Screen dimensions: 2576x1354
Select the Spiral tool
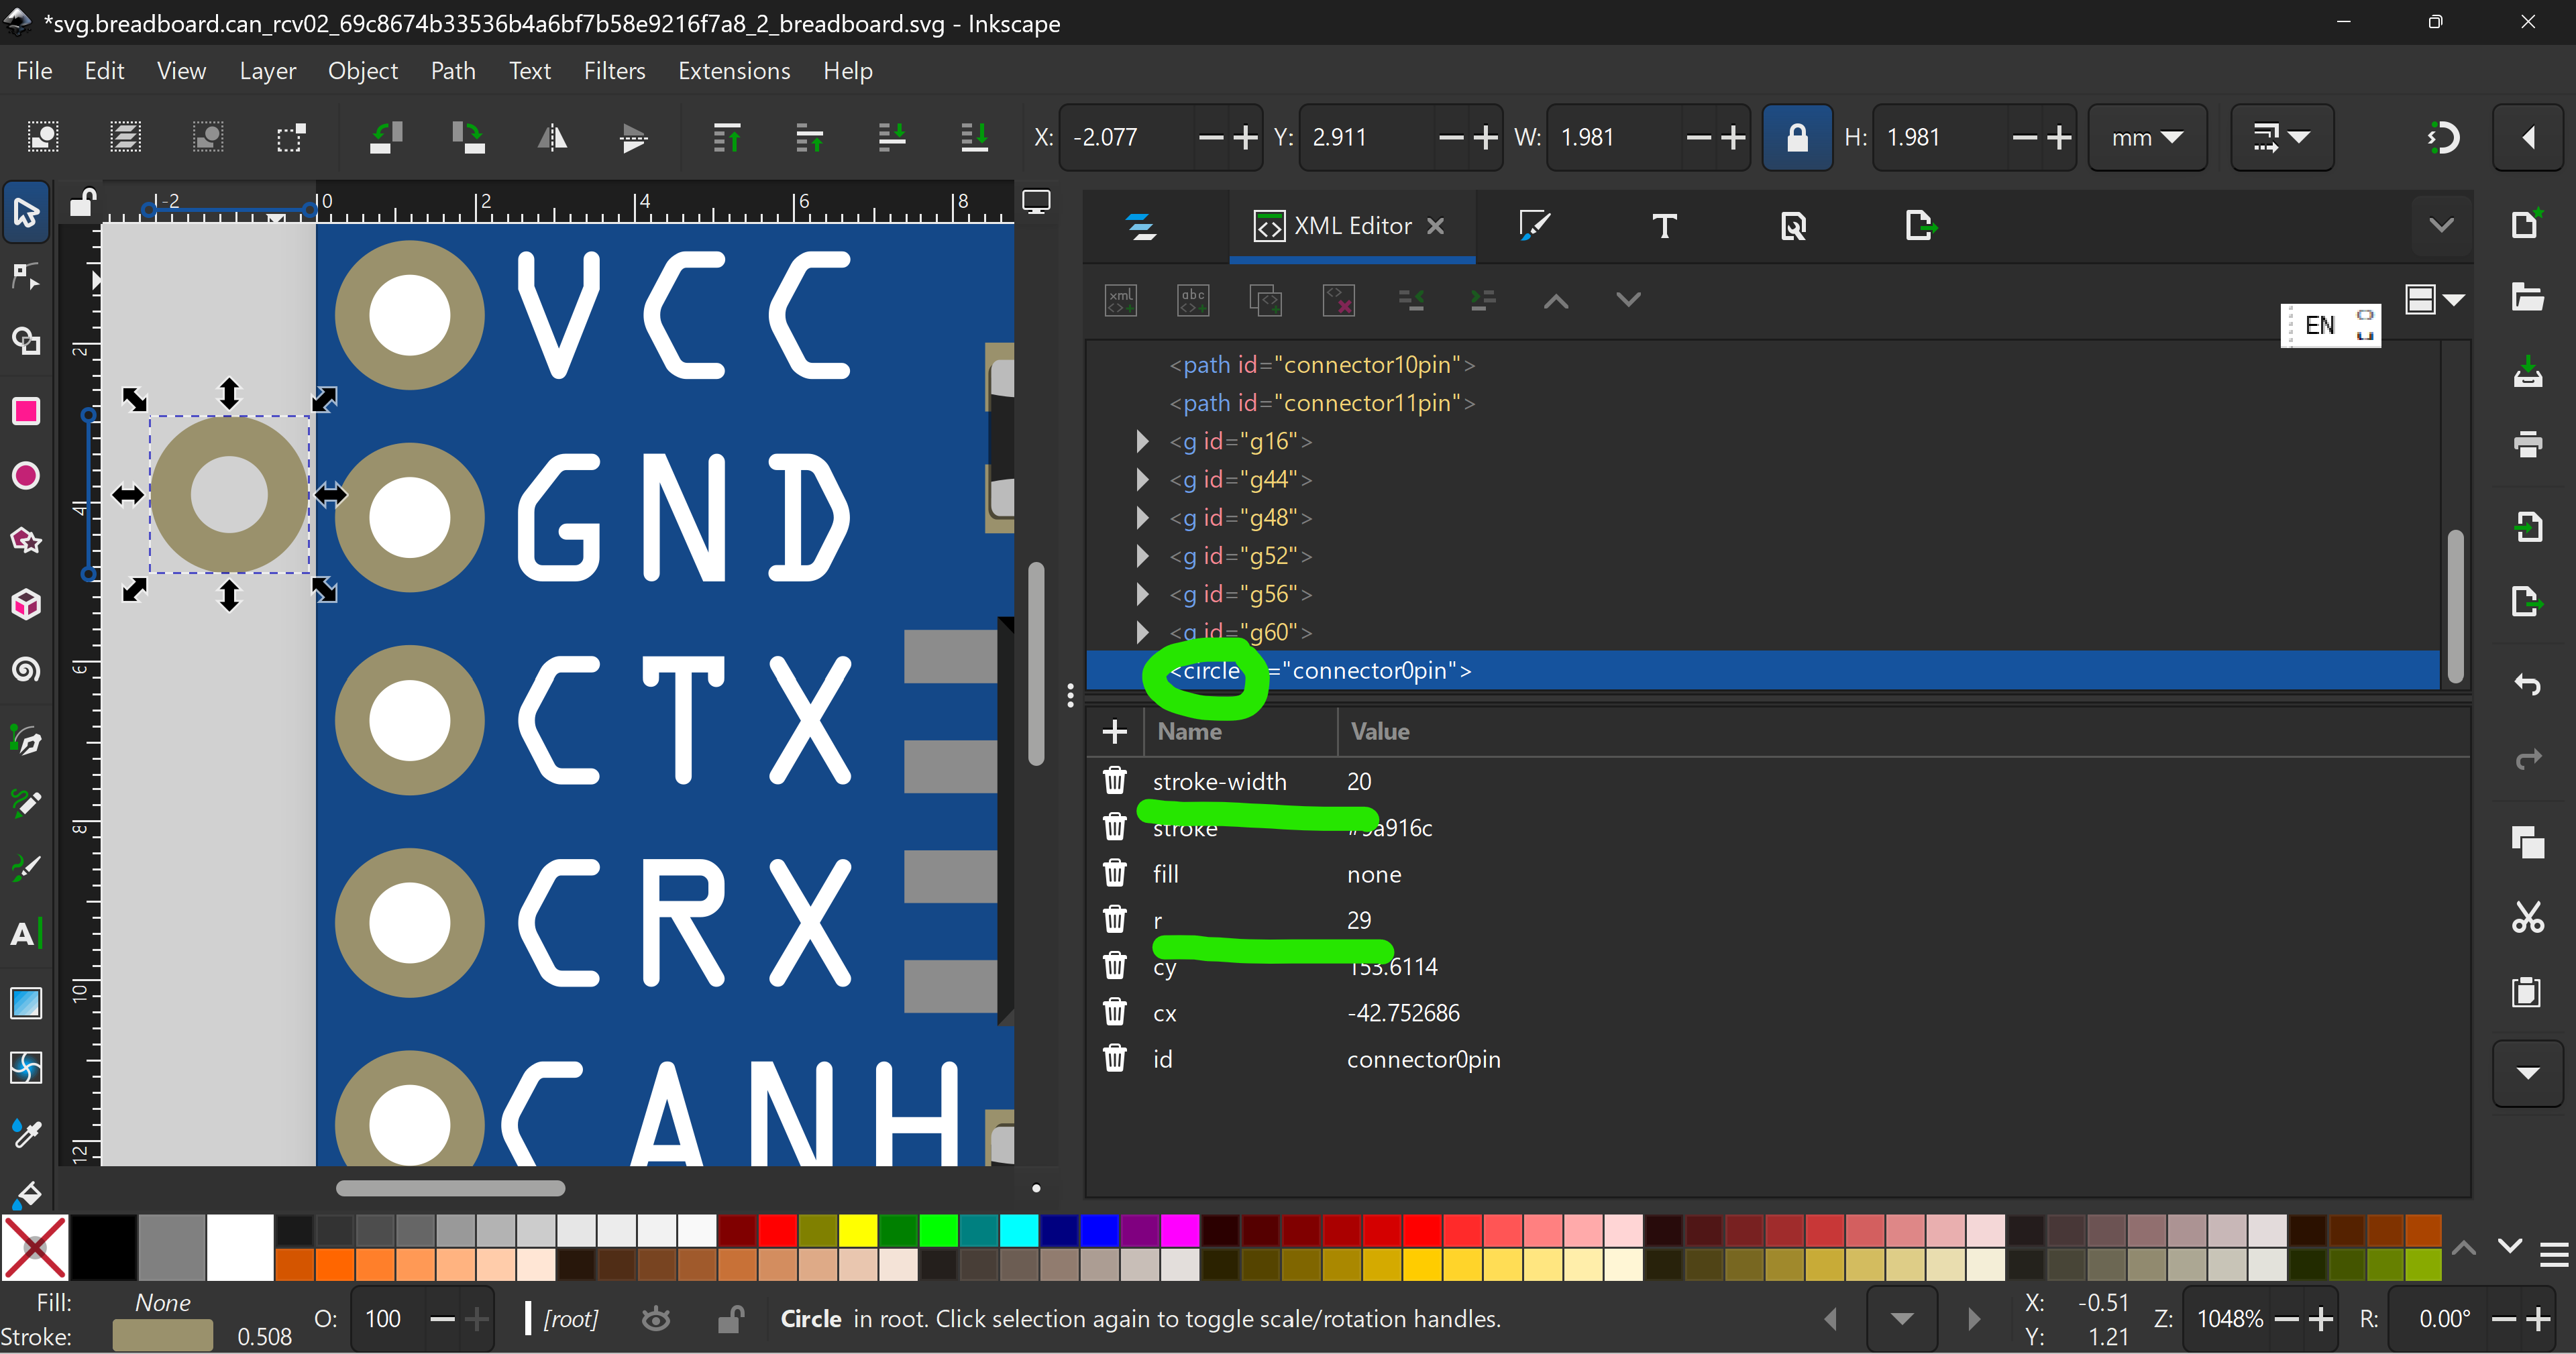26,669
